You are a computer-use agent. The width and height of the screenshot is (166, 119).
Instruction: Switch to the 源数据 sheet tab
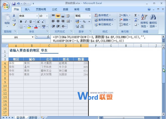pyautogui.click(x=33, y=118)
